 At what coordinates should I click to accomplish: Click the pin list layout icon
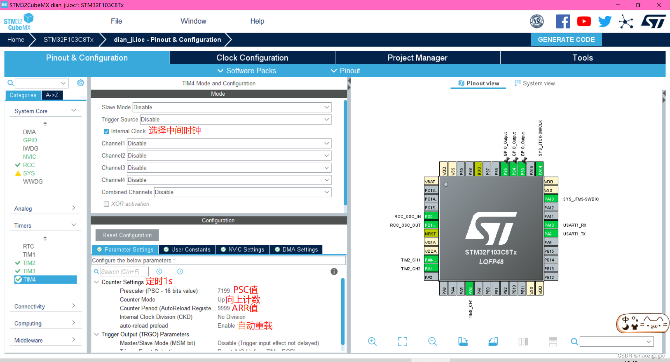(553, 341)
